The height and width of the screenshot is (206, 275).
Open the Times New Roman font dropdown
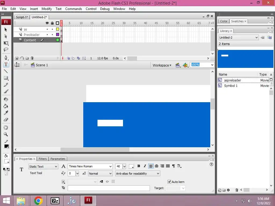coord(90,166)
